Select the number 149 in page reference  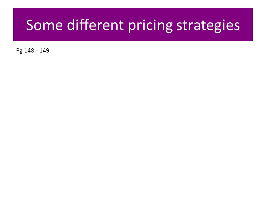click(44, 50)
